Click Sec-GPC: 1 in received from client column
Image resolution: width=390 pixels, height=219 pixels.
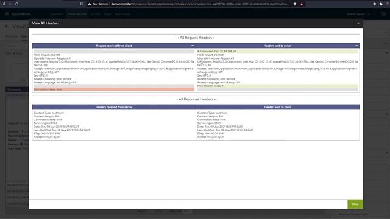pos(41,75)
